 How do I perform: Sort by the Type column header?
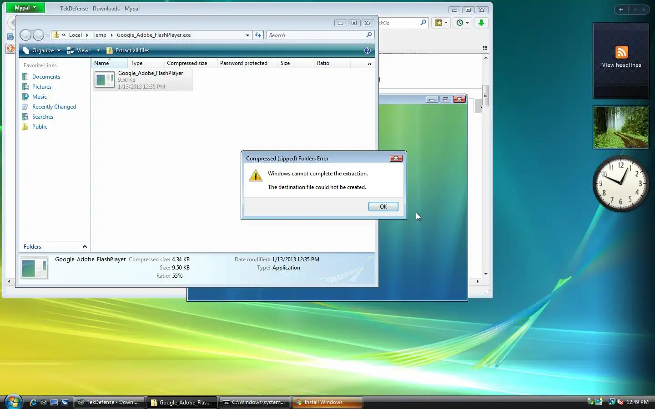tap(146, 63)
